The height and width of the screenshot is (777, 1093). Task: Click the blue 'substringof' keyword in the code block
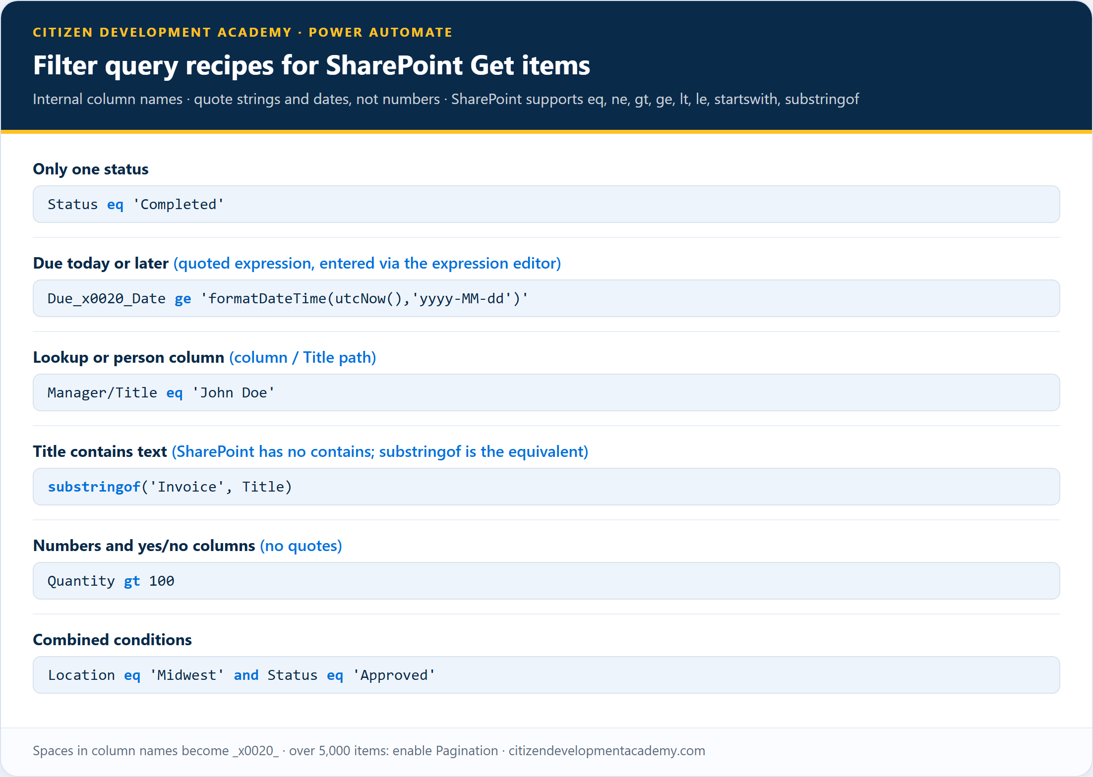94,487
